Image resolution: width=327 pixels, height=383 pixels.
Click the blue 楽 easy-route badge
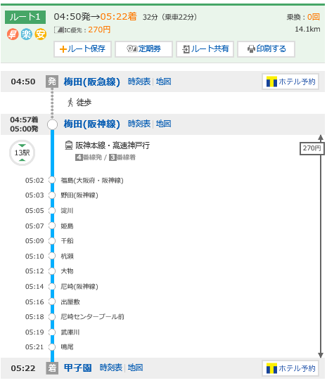[27, 34]
